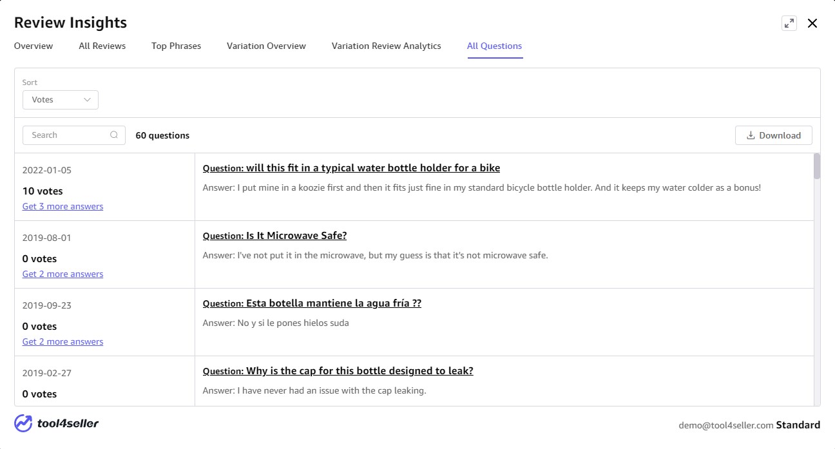Image resolution: width=835 pixels, height=449 pixels.
Task: Click the "never had an issue" cap answer
Action: pyautogui.click(x=314, y=390)
